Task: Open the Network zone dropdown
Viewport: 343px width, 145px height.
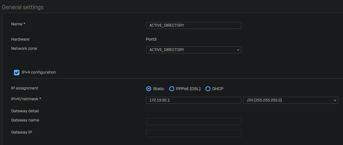Action: pyautogui.click(x=193, y=50)
